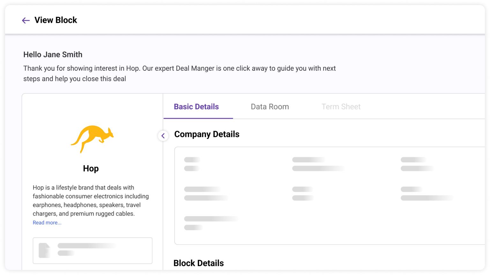This screenshot has width=490, height=275.
Task: Click the Hop company name heading
Action: pos(91,168)
